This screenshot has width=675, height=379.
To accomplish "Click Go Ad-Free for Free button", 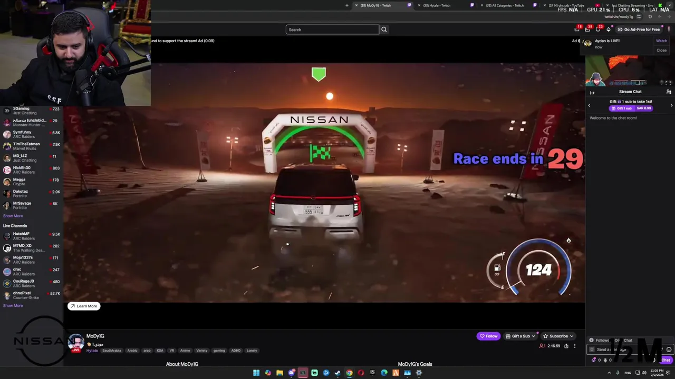I will tap(638, 29).
